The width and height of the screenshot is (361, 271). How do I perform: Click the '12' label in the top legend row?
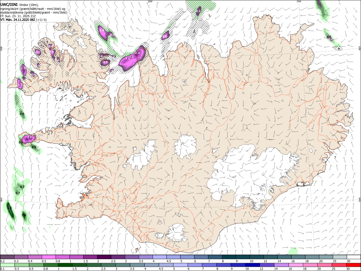[265, 261]
